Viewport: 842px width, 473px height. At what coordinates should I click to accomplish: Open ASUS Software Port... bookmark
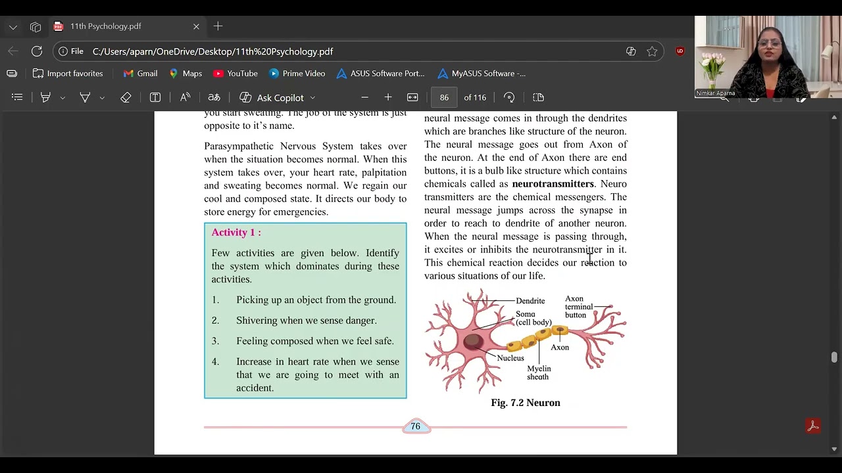(380, 74)
